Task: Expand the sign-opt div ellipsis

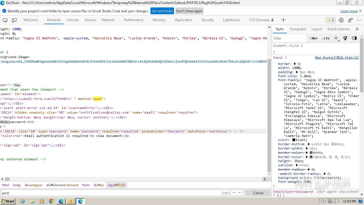Action: [52, 145]
